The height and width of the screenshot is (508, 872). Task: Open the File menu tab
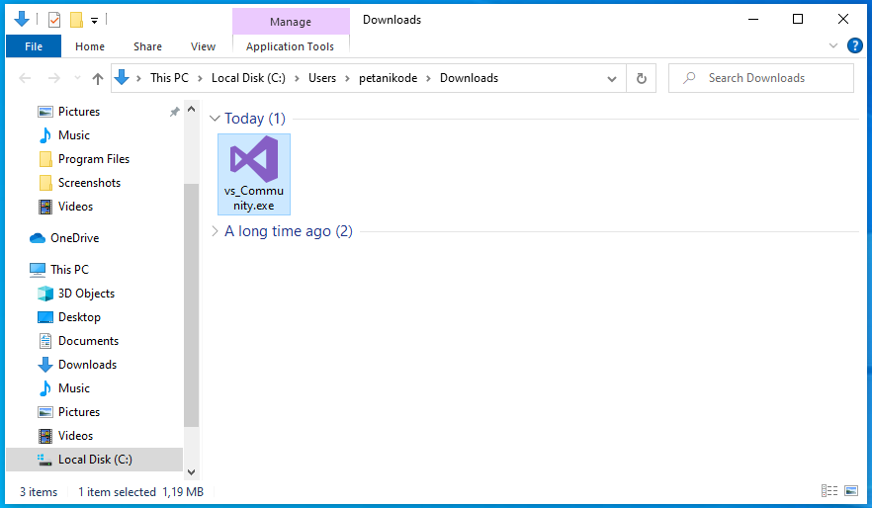point(34,46)
